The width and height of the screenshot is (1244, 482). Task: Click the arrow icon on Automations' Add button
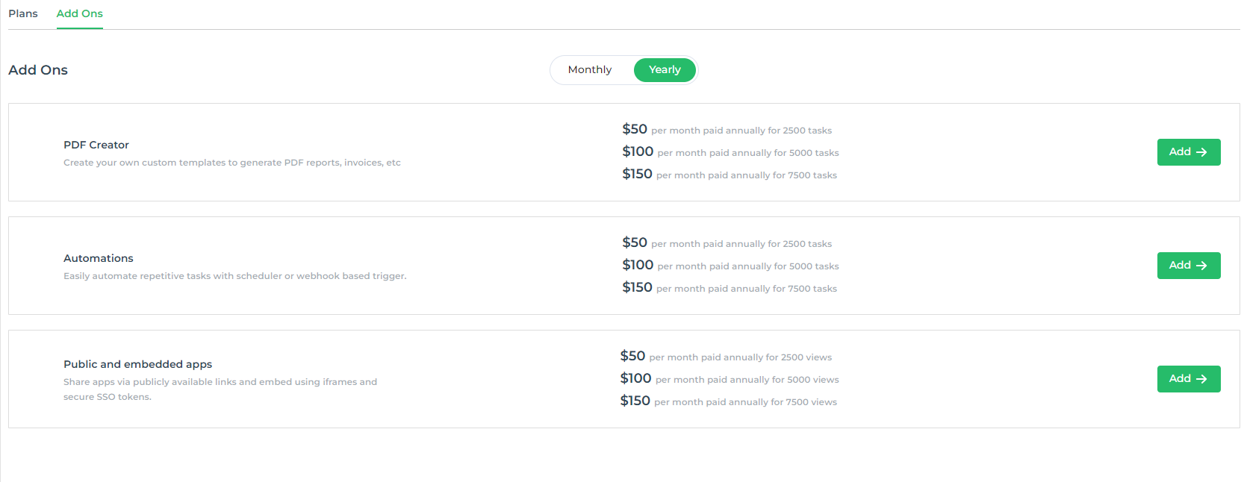[1201, 266]
